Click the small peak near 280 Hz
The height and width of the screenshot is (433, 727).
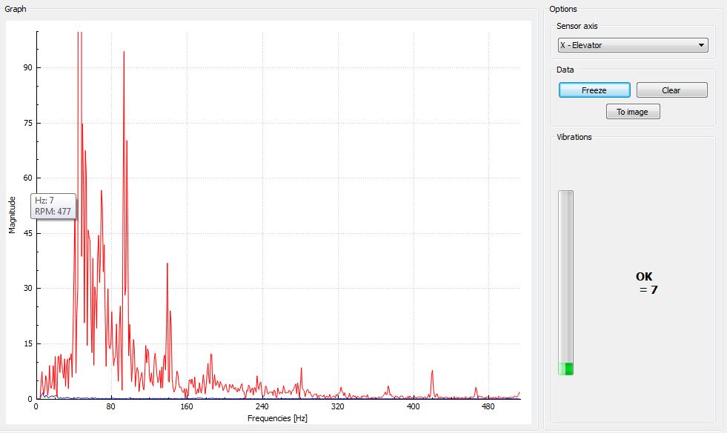pyautogui.click(x=301, y=369)
